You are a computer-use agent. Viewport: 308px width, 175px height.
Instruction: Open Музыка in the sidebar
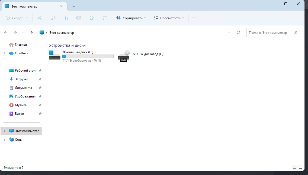point(18,105)
